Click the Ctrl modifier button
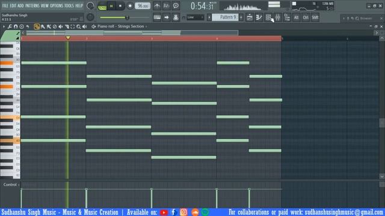Viewport: 385px width, 216px height. click(306, 17)
